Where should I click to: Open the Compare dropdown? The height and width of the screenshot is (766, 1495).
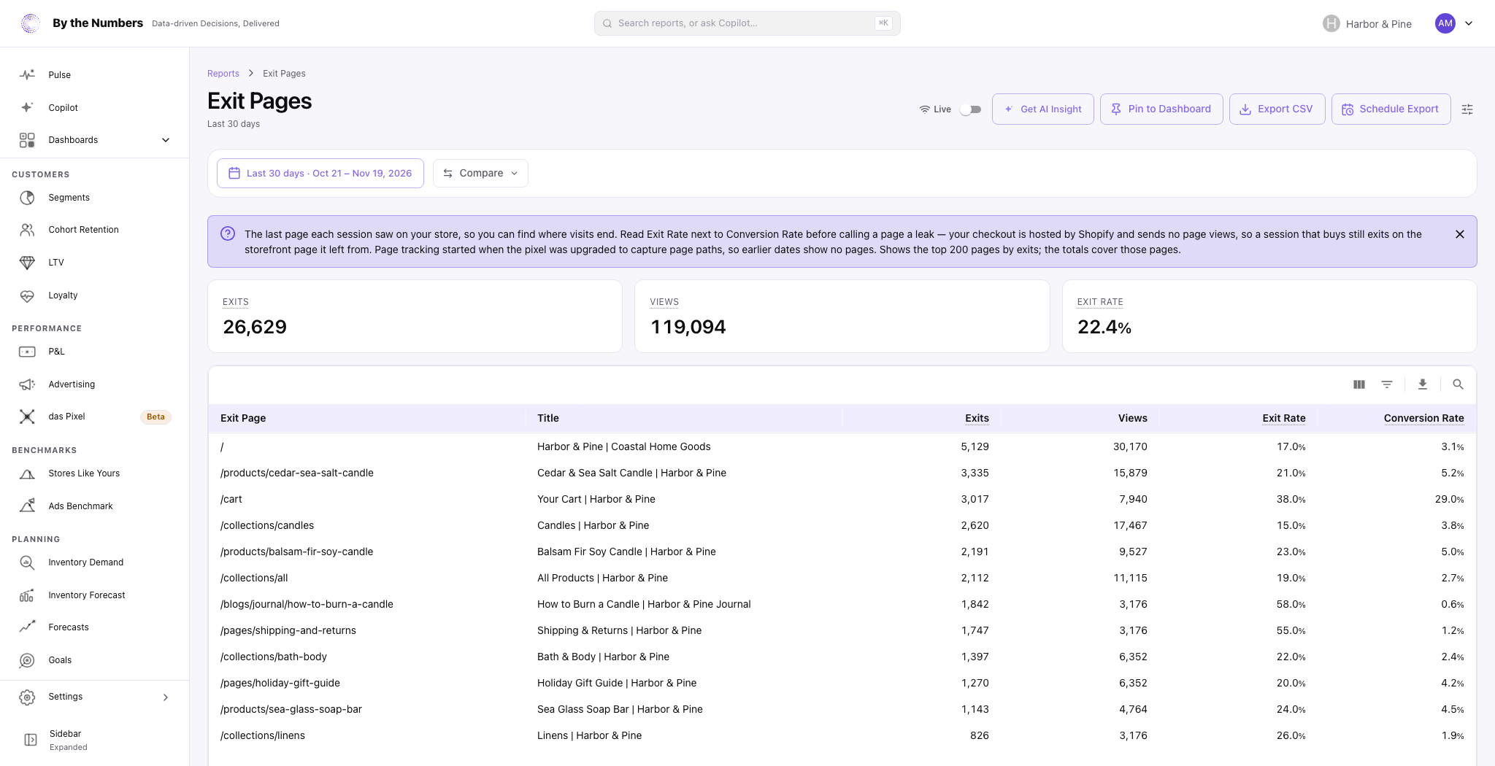click(480, 174)
